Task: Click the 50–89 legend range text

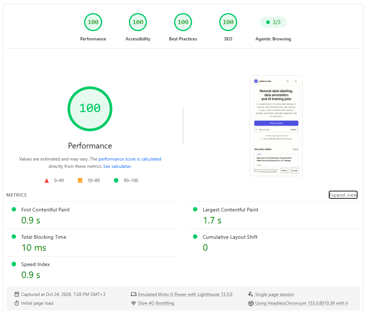Action: [94, 181]
